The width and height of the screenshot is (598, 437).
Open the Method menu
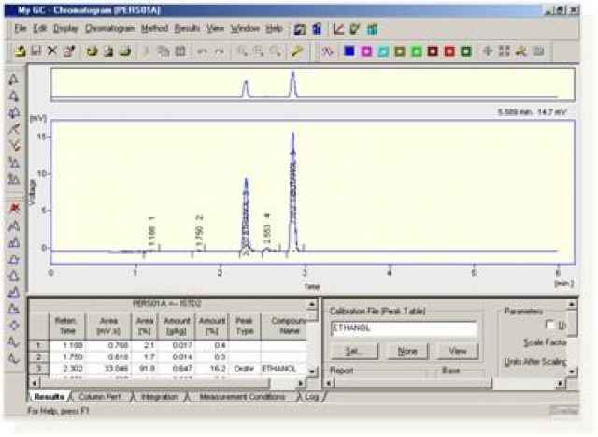[x=154, y=29]
